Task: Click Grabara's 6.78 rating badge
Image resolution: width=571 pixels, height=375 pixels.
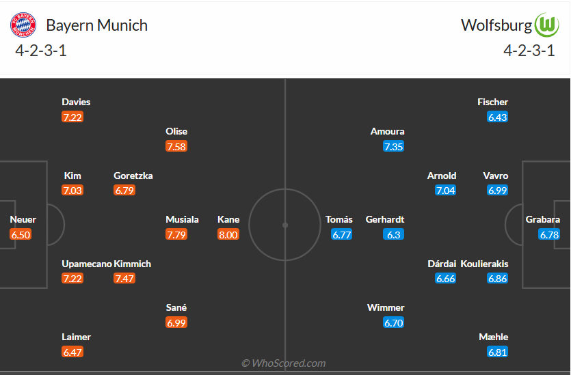Action: pyautogui.click(x=550, y=235)
